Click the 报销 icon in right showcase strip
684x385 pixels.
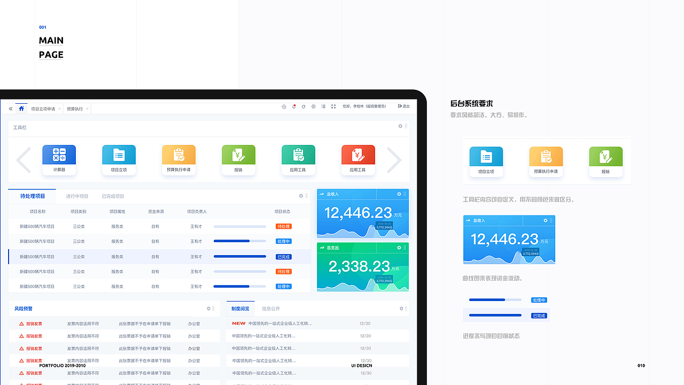(x=606, y=161)
